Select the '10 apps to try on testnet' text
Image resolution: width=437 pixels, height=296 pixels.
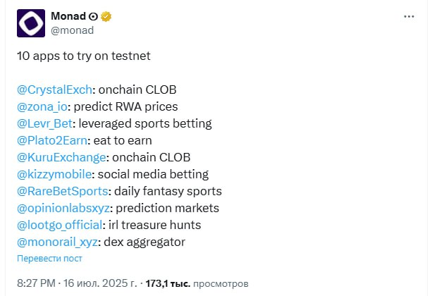[84, 56]
